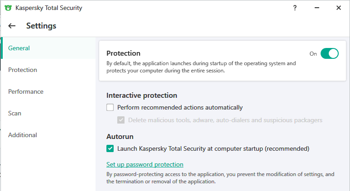The height and width of the screenshot is (191, 350).
Task: Go to the Additional settings tab
Action: coord(23,135)
